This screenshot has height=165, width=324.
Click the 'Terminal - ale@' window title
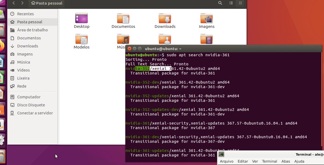[310, 154]
